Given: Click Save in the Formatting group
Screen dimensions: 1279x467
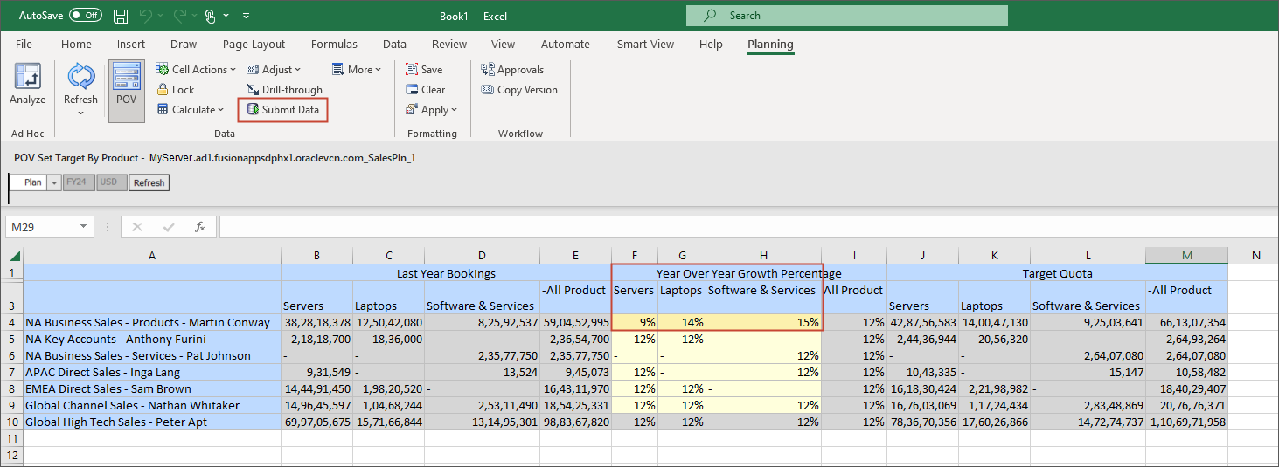Looking at the screenshot, I should [424, 70].
